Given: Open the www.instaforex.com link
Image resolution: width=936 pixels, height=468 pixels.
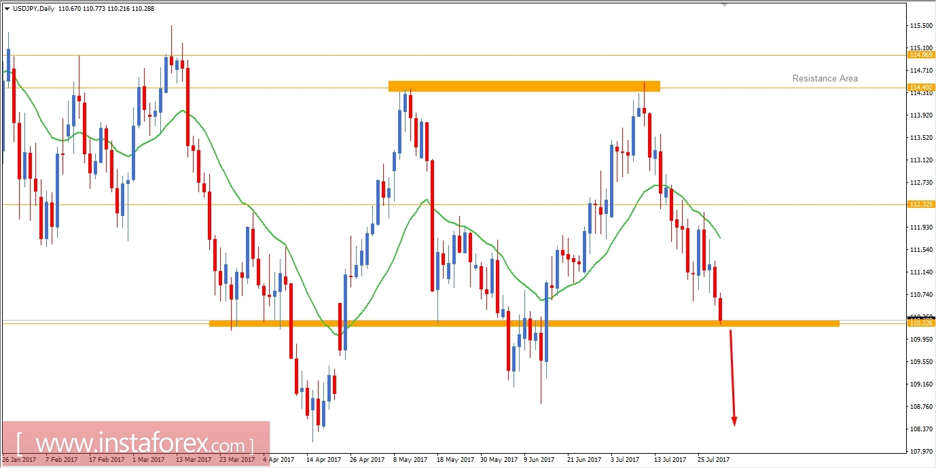Looking at the screenshot, I should pyautogui.click(x=132, y=443).
